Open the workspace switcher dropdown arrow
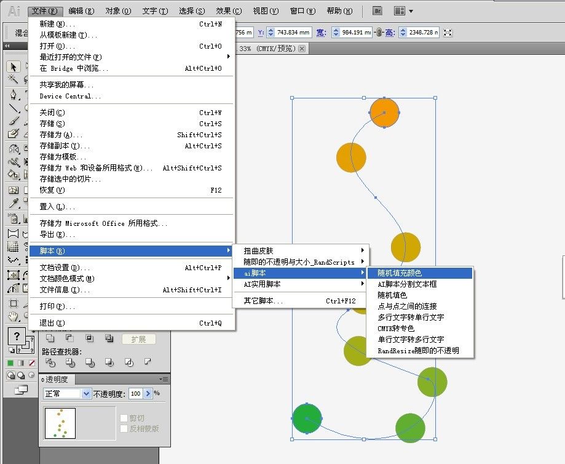The width and height of the screenshot is (565, 464). pos(411,11)
